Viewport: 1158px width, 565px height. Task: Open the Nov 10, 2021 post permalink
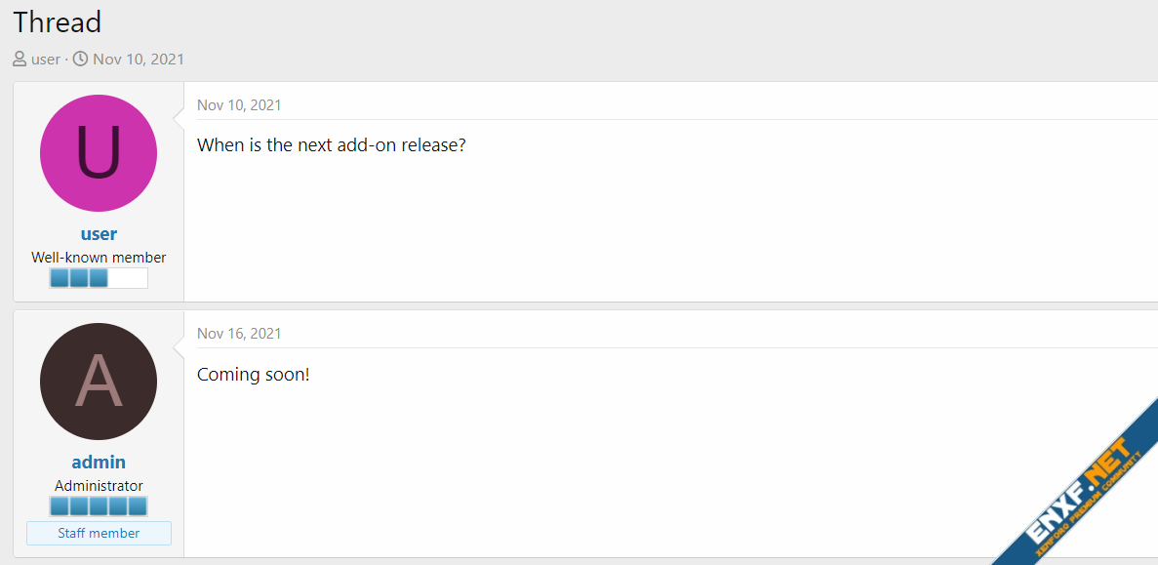coord(239,105)
